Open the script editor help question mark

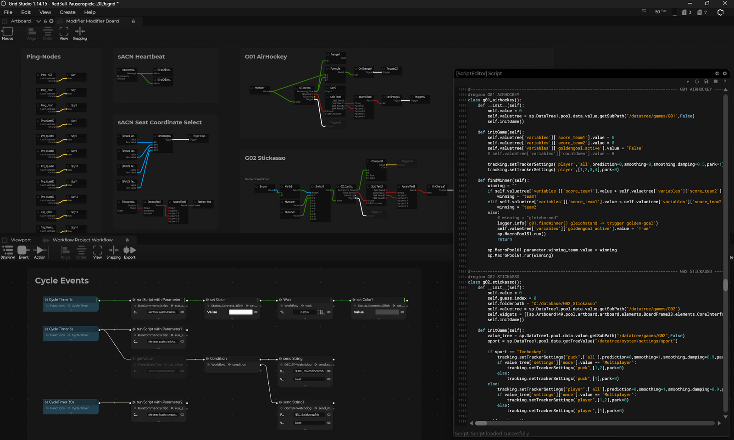tap(725, 82)
